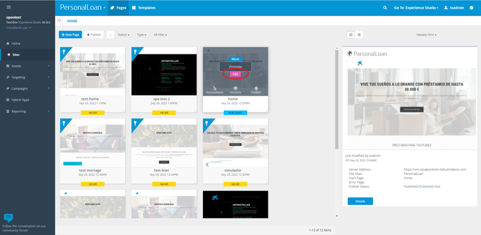Click key badge on test-loan card
481x235 pixels.
coord(136,123)
